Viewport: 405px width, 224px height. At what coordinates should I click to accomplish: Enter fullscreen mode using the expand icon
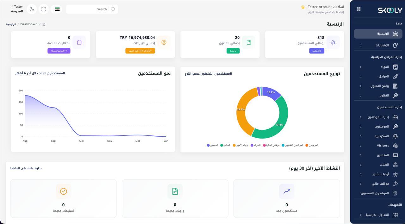pyautogui.click(x=44, y=9)
